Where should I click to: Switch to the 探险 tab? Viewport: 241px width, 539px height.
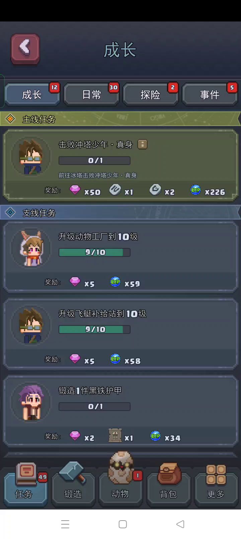[150, 95]
